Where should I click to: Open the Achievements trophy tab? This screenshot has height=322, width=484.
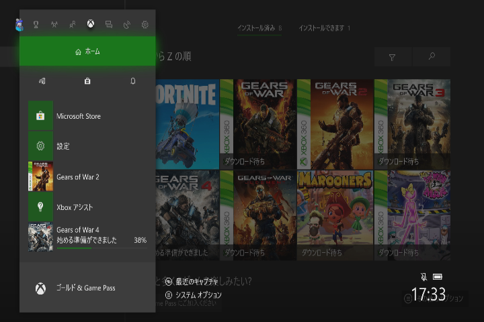pos(36,25)
